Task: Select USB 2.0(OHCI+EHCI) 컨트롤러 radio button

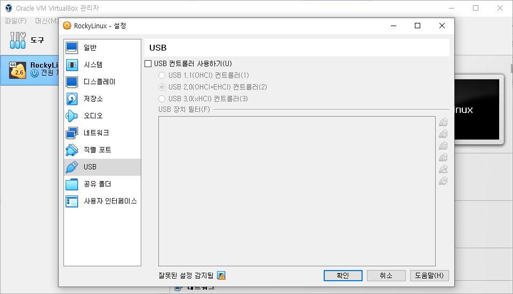Action: (162, 87)
